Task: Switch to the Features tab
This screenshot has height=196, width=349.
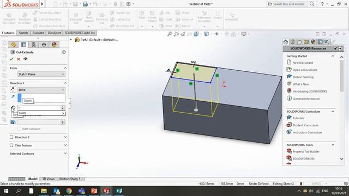Action: (x=8, y=33)
